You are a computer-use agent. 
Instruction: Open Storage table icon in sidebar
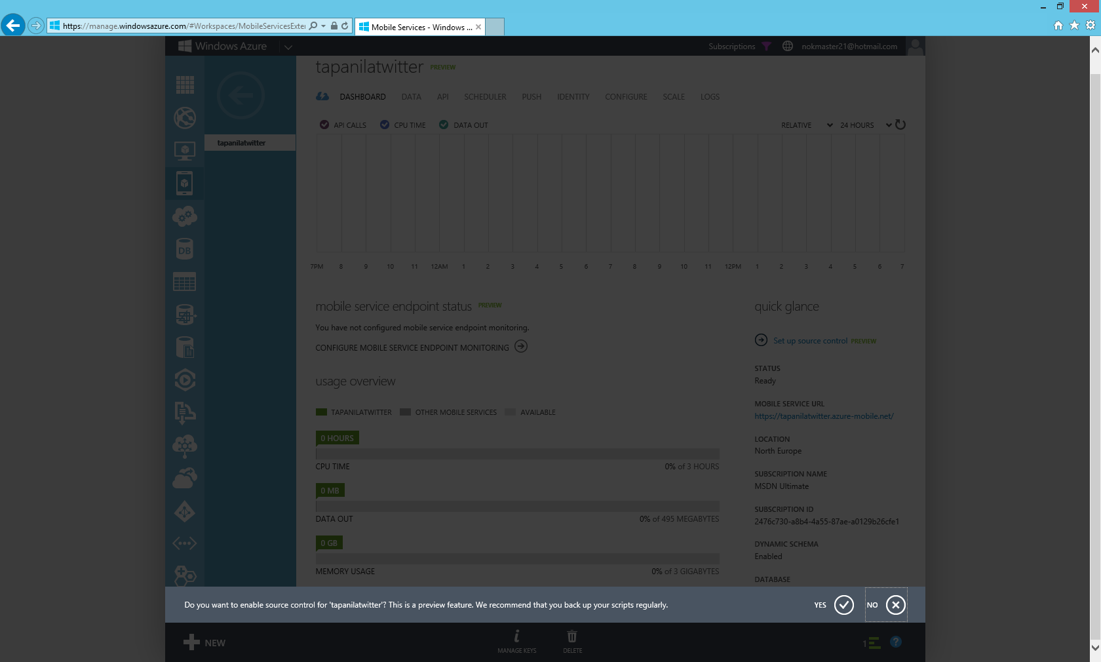(185, 282)
